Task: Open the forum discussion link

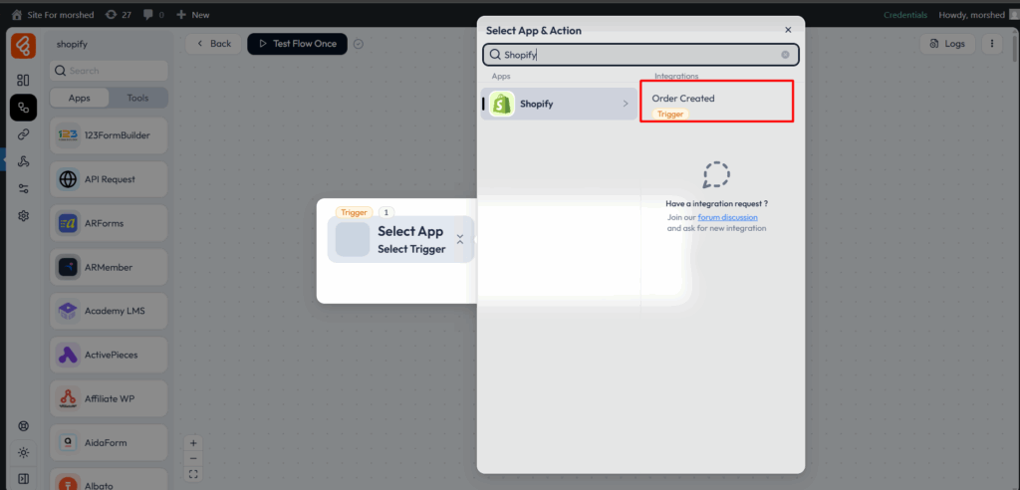Action: click(x=728, y=217)
